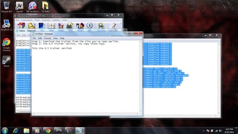Click 'Menu Cancel, Default Backspace' line in right window

coord(166,75)
